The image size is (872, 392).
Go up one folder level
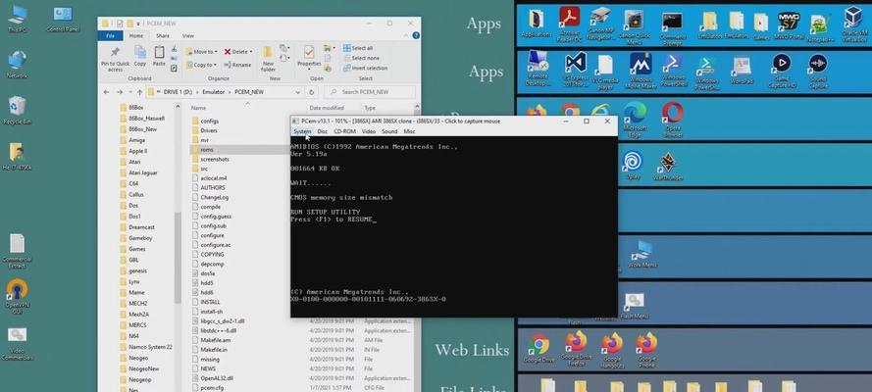(139, 92)
